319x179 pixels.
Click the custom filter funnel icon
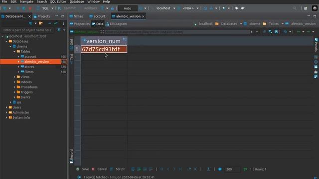[270, 32]
